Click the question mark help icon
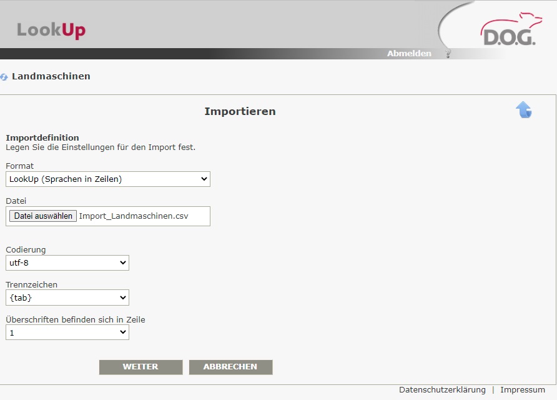This screenshot has width=557, height=400. [448, 54]
